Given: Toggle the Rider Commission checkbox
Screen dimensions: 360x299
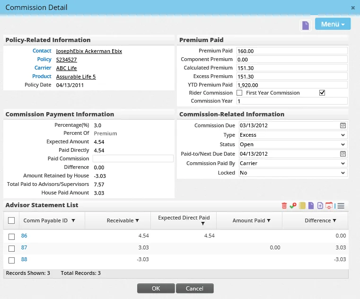Looking at the screenshot, I should pyautogui.click(x=239, y=93).
